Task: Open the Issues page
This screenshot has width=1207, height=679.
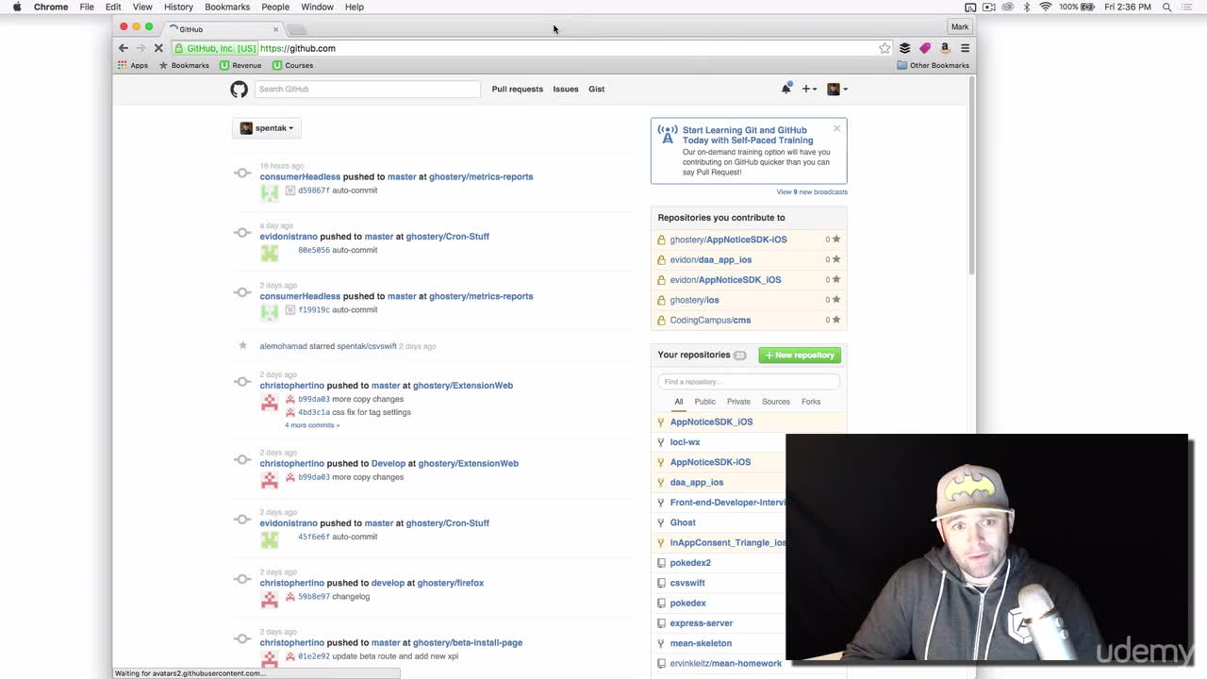Action: 566,89
